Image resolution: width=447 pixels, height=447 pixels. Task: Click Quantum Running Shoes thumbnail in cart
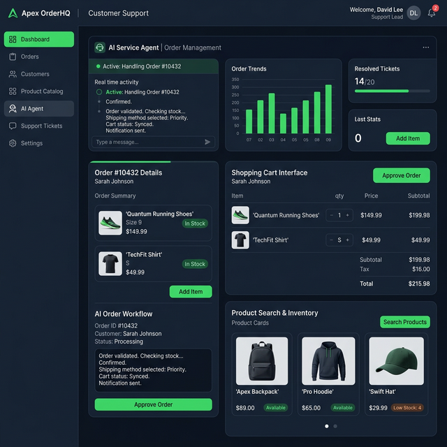click(240, 215)
